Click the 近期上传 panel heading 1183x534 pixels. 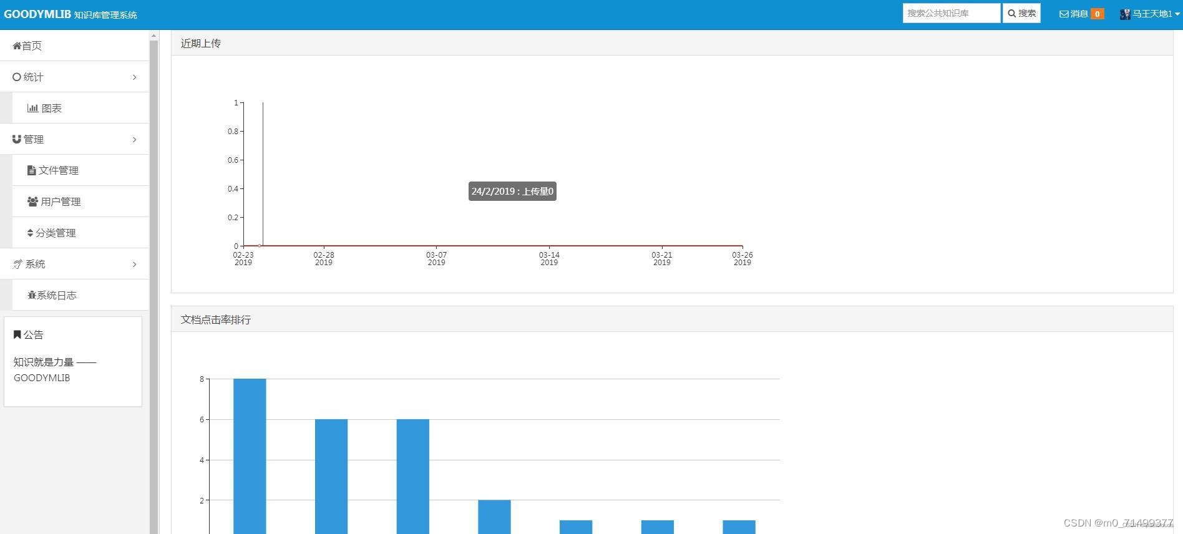(200, 43)
